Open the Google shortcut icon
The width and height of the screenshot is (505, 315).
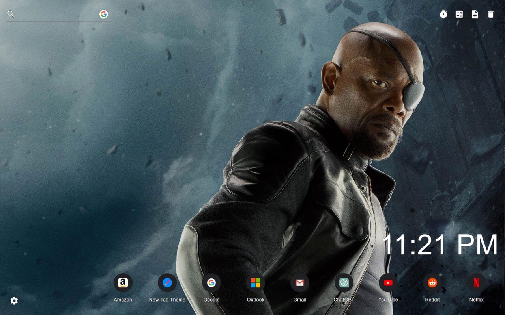(211, 283)
